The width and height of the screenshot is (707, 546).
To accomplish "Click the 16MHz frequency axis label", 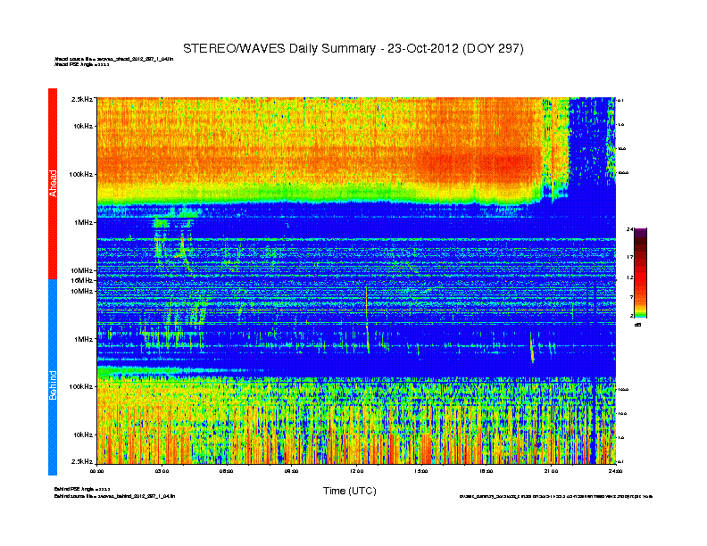I will [x=82, y=280].
